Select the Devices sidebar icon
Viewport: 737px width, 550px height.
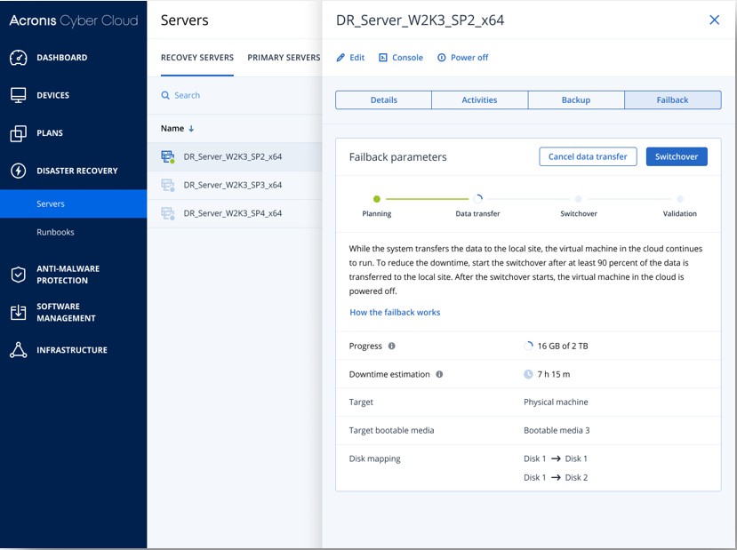click(x=20, y=94)
